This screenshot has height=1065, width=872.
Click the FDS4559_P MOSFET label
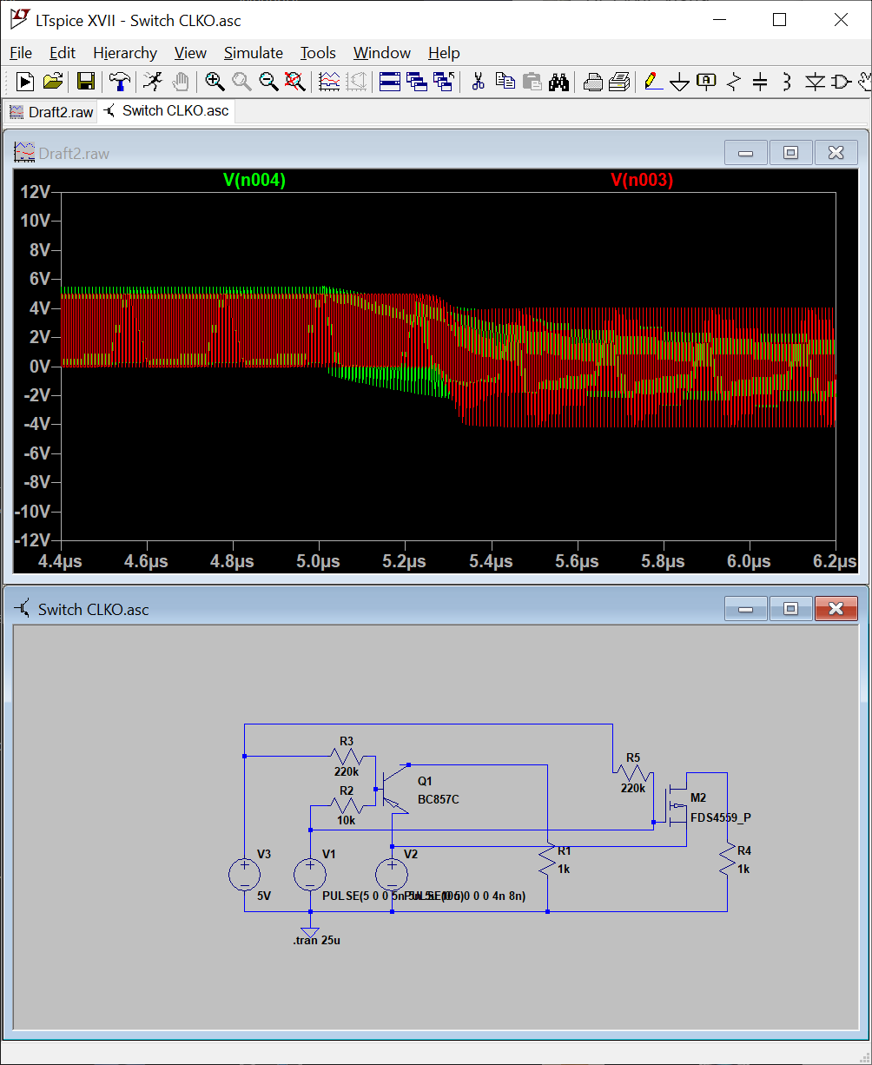(x=721, y=817)
